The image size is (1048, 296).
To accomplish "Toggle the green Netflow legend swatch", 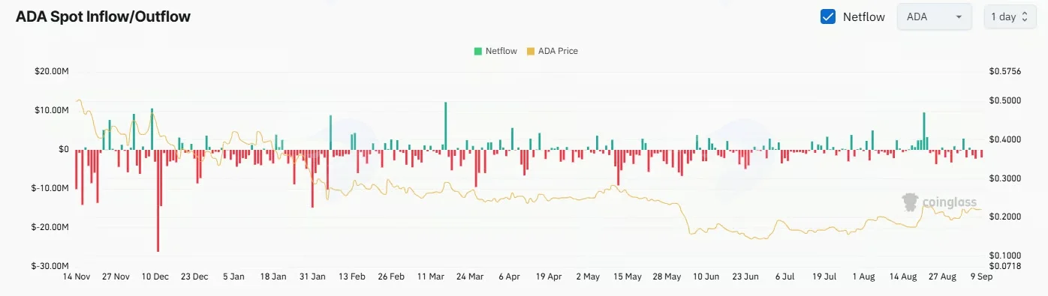I will pyautogui.click(x=477, y=51).
